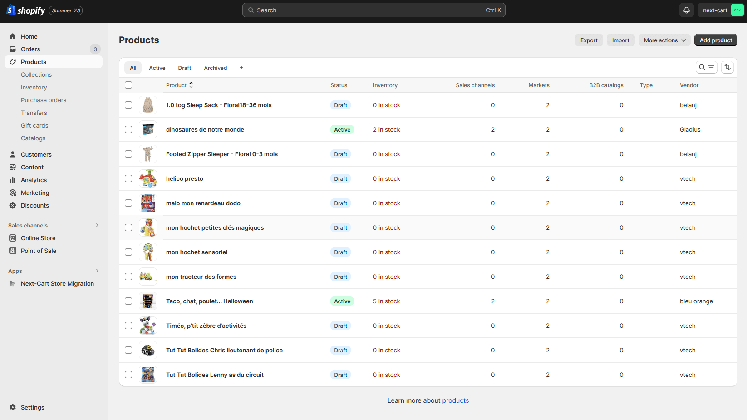Open Collections in sidebar
747x420 pixels.
36,74
